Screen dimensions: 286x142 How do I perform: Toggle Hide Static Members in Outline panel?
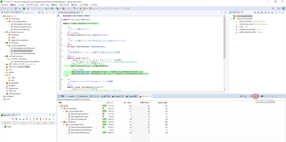(x=265, y=13)
